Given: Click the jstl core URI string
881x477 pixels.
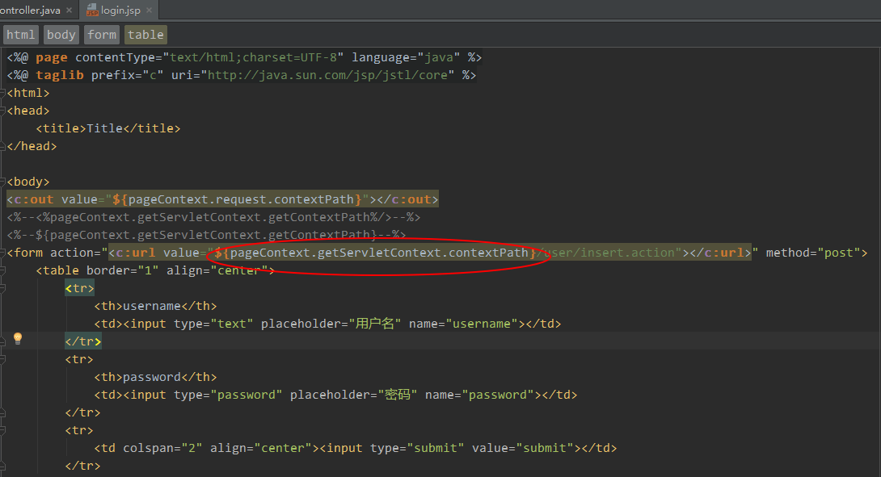Looking at the screenshot, I should [x=327, y=75].
